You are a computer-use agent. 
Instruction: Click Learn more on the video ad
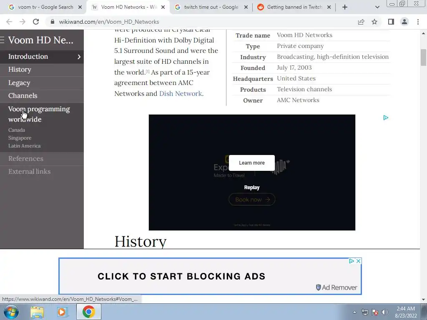click(x=251, y=163)
